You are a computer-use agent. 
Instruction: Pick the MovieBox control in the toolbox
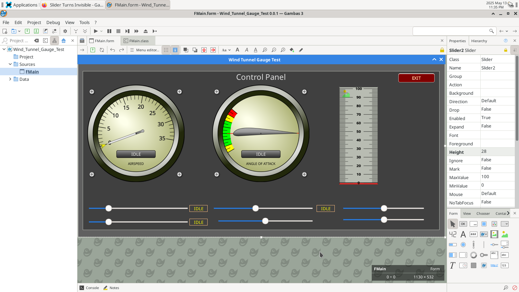494,234
